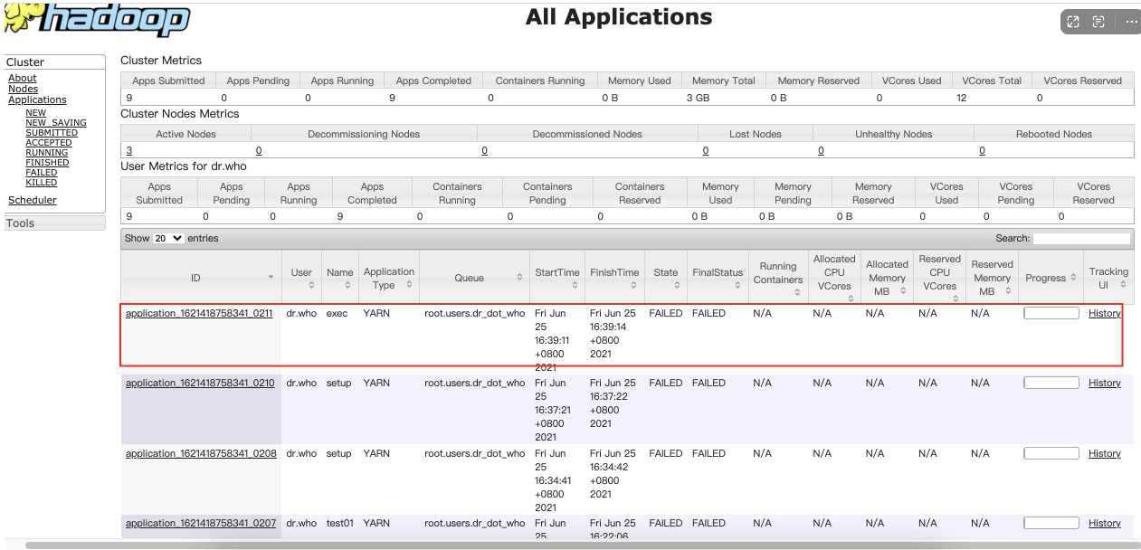Open application_1621418758341_0211 details link

coord(199,314)
